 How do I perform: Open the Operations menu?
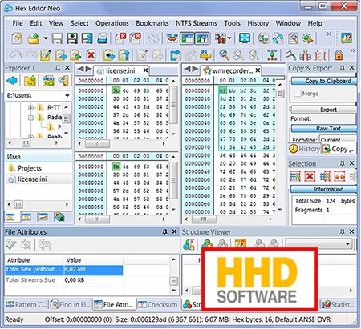112,23
